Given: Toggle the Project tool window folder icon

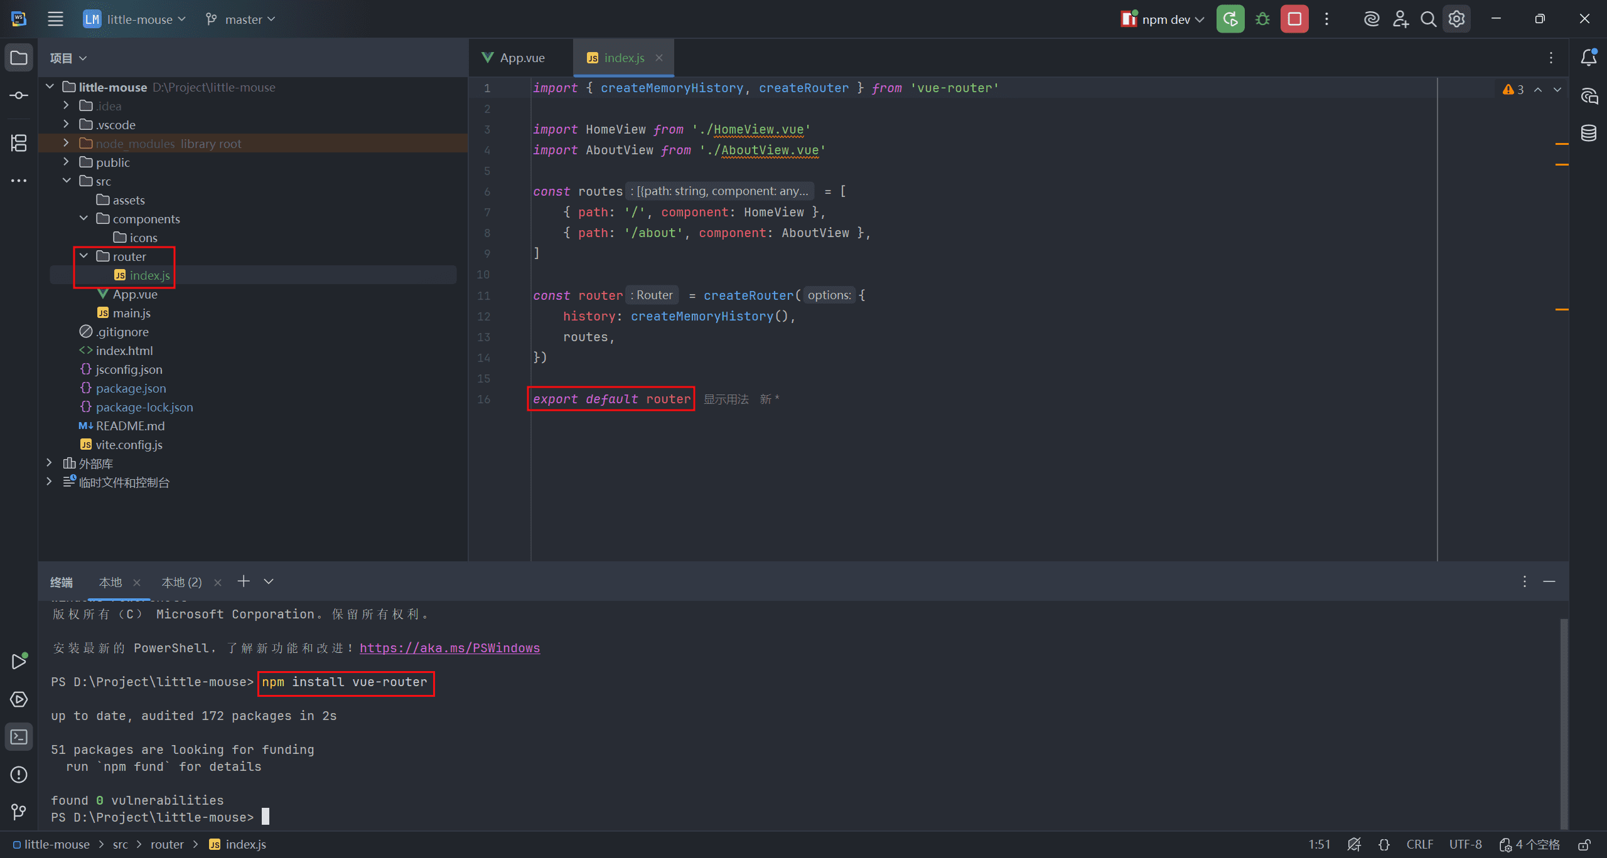Looking at the screenshot, I should [x=19, y=58].
